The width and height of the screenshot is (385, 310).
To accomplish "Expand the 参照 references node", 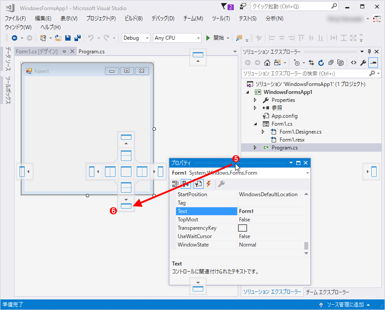I will click(x=255, y=108).
